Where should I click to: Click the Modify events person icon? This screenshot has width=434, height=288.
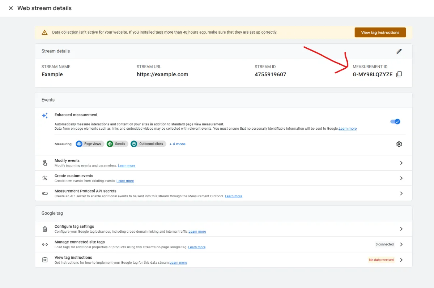coord(45,163)
